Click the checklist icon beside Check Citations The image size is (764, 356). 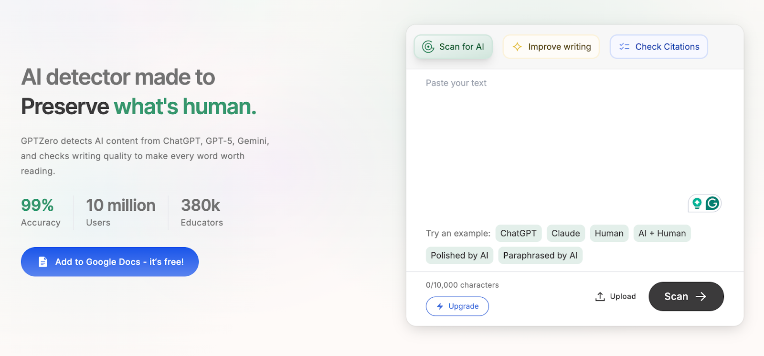[624, 47]
